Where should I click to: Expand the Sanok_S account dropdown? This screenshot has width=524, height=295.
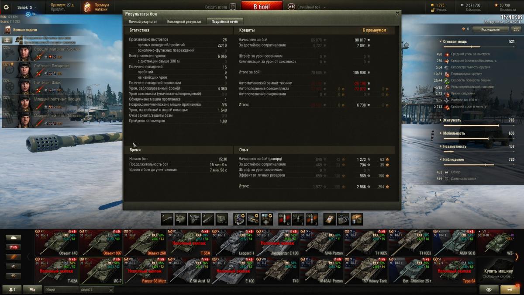[x=27, y=7]
